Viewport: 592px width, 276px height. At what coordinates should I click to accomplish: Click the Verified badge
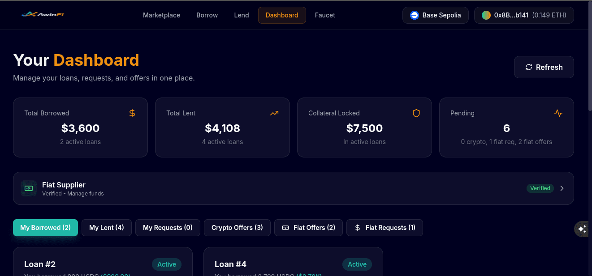540,188
